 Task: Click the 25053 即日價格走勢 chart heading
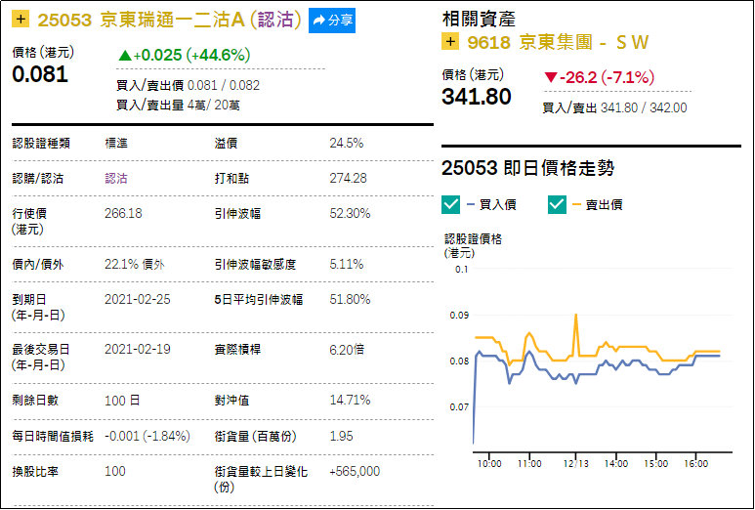coord(527,168)
